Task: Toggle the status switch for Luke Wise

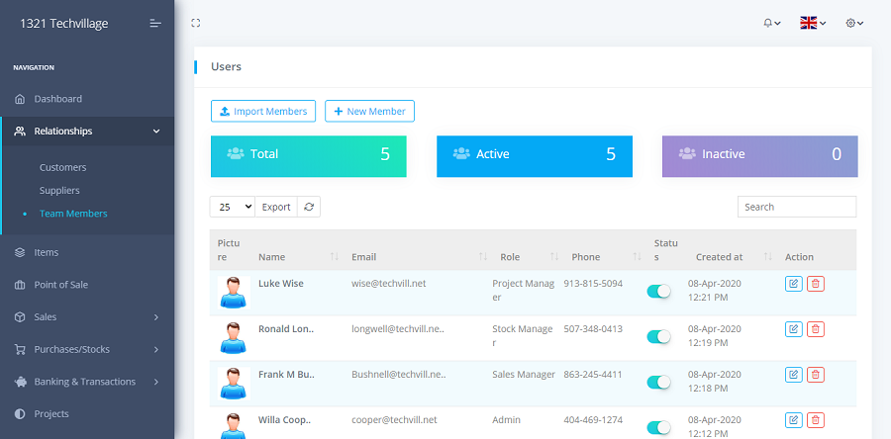Action: pyautogui.click(x=658, y=291)
